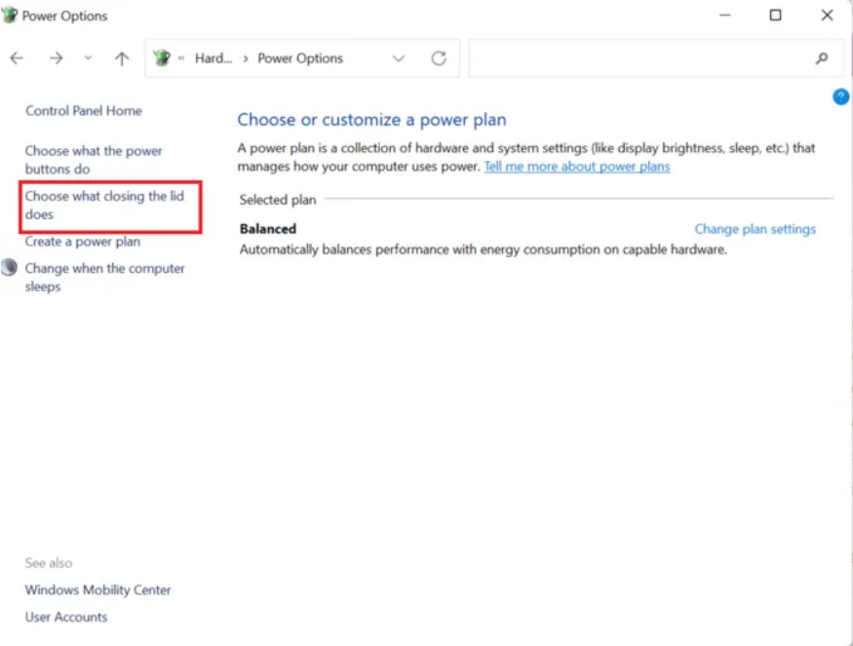Open help via blue question mark icon
Viewport: 853px width, 646px height.
pyautogui.click(x=840, y=97)
